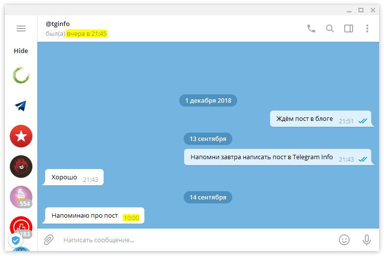Click the 21:51 message timestamp
Image resolution: width=384 pixels, height=256 pixels.
346,121
